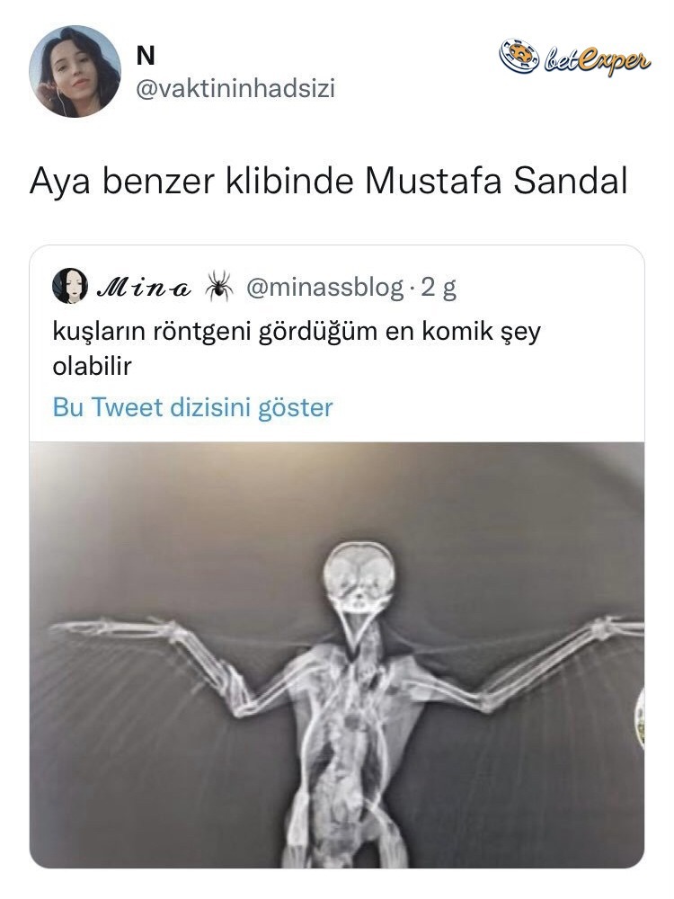Open the quoted tweet text about kuşların röntgeni

(x=297, y=349)
